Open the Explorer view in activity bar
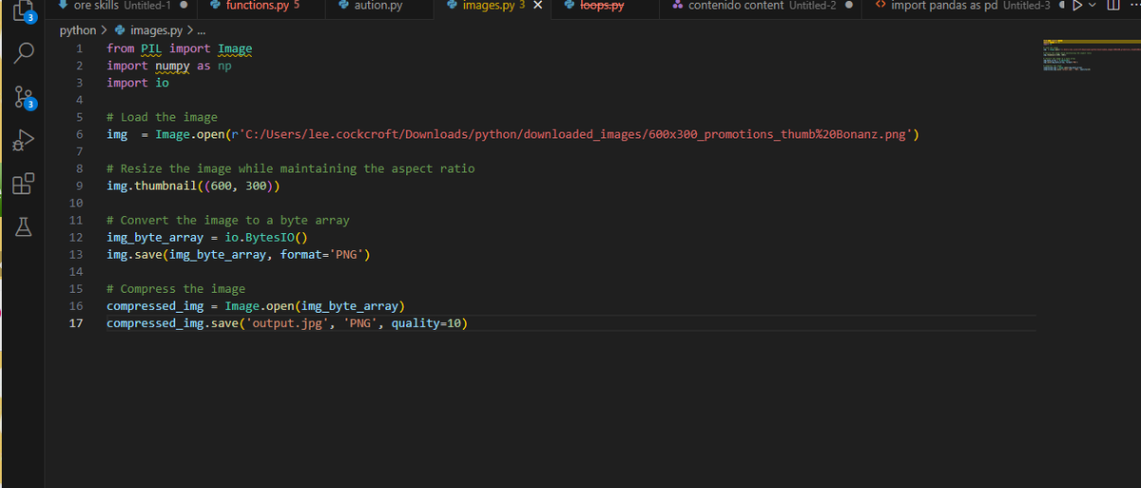 (24, 10)
